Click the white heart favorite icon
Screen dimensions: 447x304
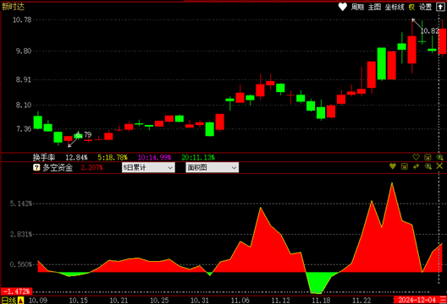[342, 7]
